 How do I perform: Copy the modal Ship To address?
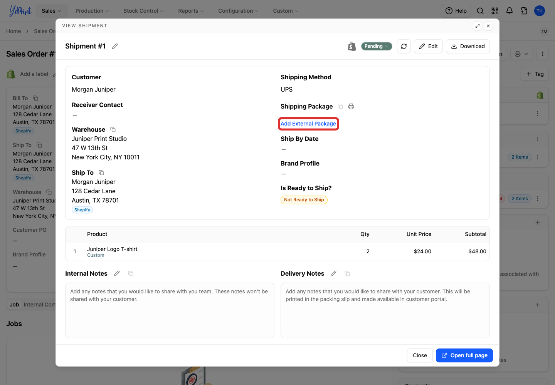tap(101, 172)
